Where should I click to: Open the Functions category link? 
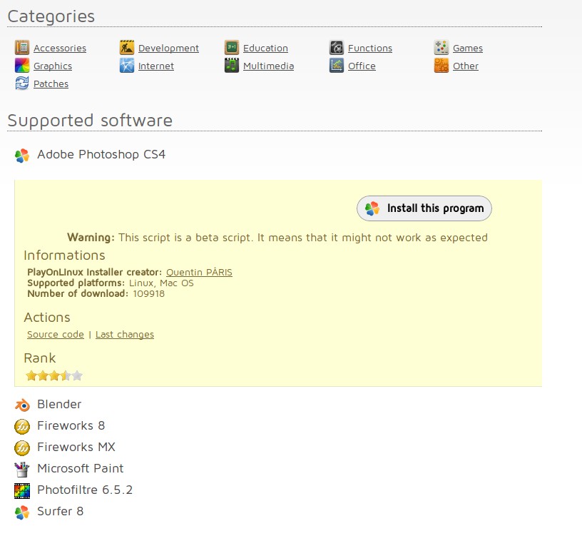370,49
